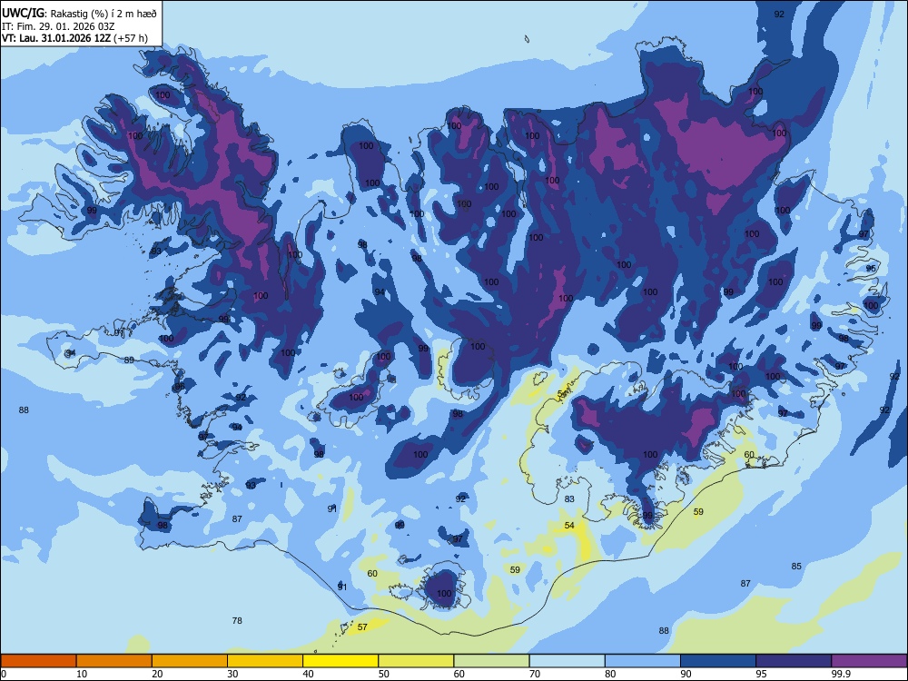Click the '99.9' tick label in the legend
The height and width of the screenshot is (681, 908).
[841, 674]
